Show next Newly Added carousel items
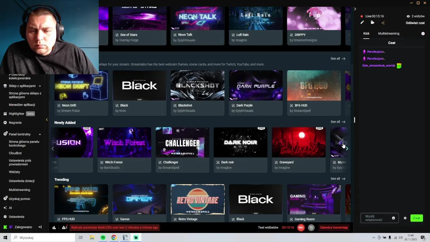 (x=347, y=149)
